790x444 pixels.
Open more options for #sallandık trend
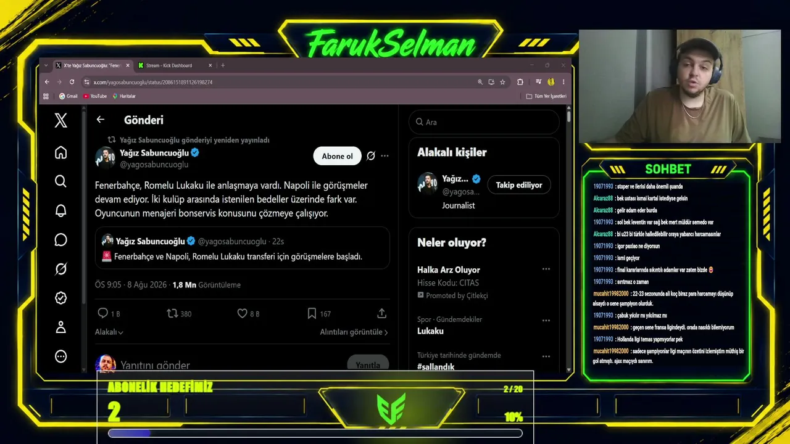[x=546, y=356]
